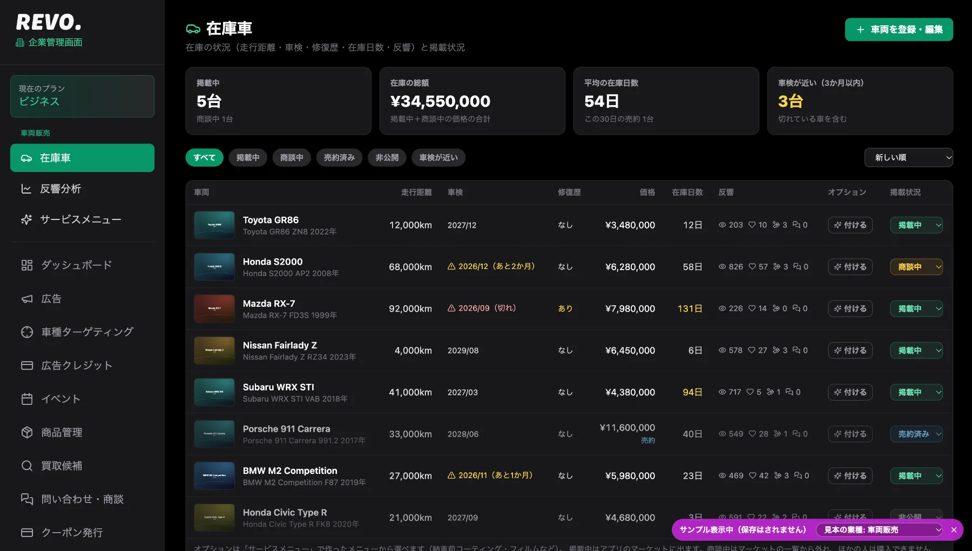The width and height of the screenshot is (972, 551).
Task: Click the イベント calendar icon
Action: 27,399
